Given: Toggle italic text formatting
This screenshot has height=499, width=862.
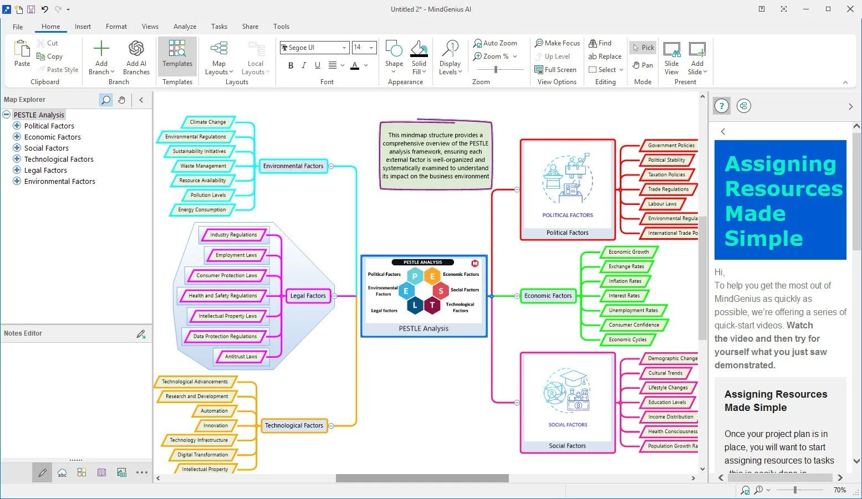Looking at the screenshot, I should 303,65.
